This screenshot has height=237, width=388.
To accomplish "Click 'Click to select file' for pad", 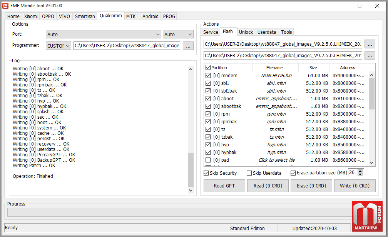I will tap(276, 160).
